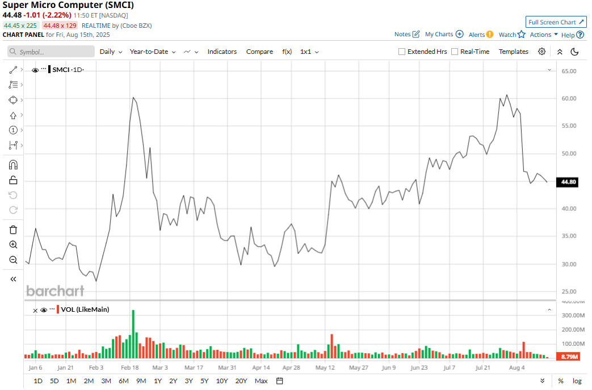This screenshot has width=592, height=390.
Task: Select the shapes drawing tool
Action: [13, 100]
